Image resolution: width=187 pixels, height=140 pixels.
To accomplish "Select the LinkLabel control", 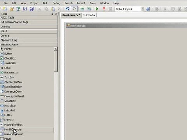I will (27, 110).
